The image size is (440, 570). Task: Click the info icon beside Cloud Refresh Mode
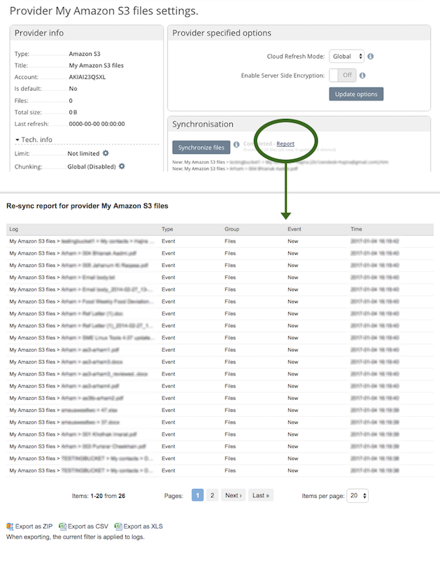(x=371, y=56)
